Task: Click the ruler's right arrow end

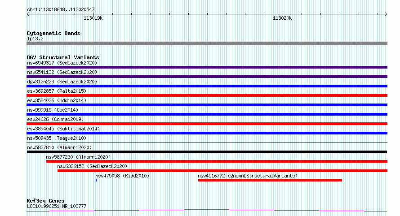Action: (x=386, y=14)
